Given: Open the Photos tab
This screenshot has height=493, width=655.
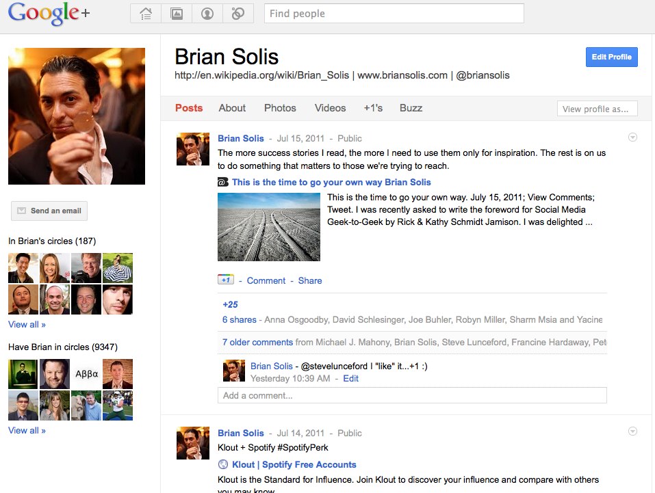Looking at the screenshot, I should pyautogui.click(x=280, y=108).
